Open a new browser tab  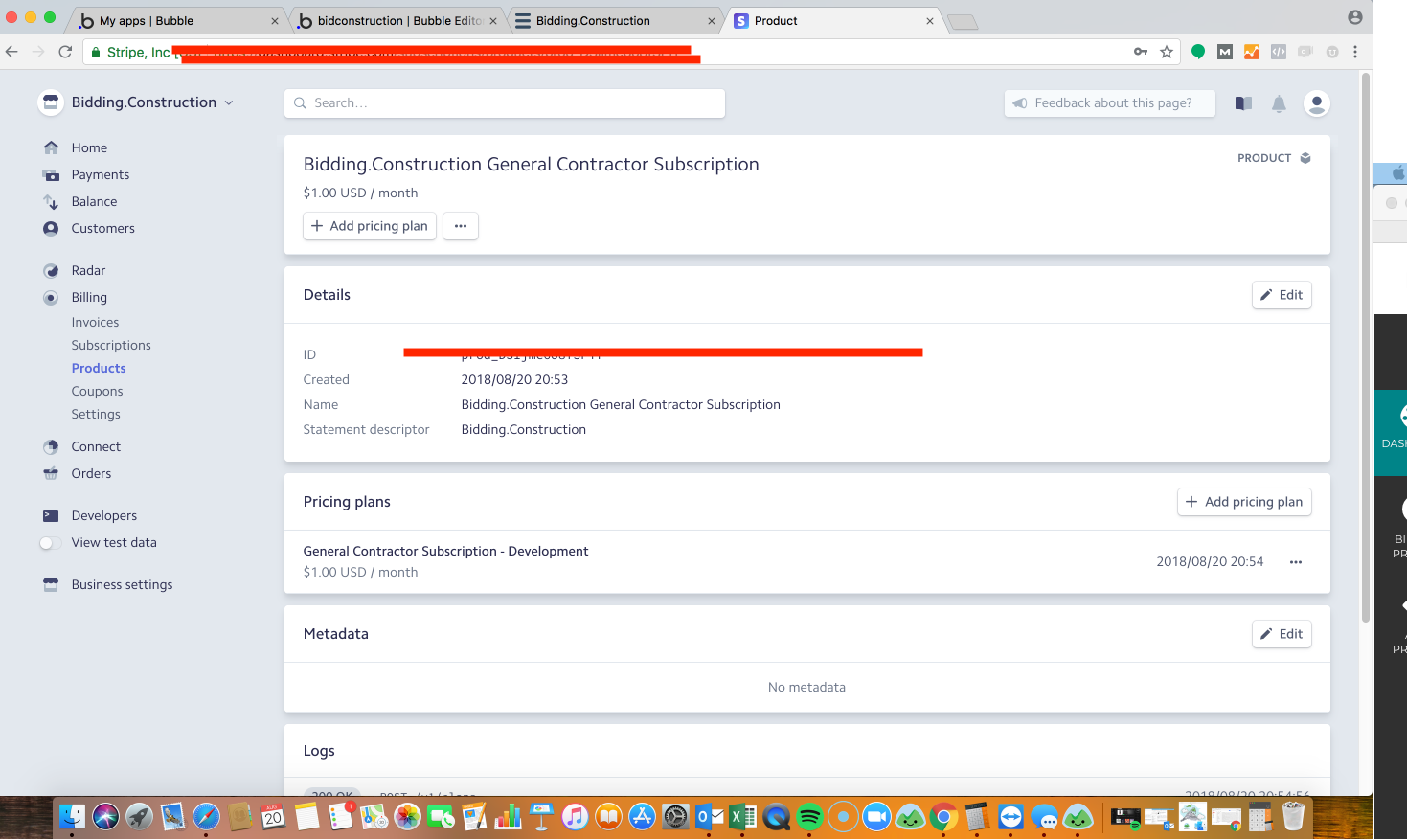tap(963, 22)
